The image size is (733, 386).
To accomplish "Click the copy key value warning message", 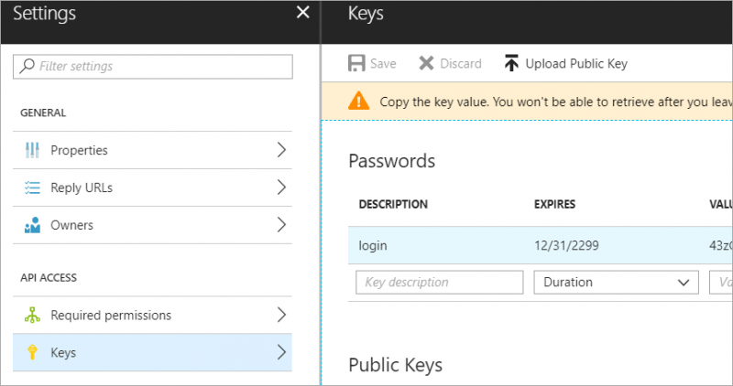I will 556,102.
